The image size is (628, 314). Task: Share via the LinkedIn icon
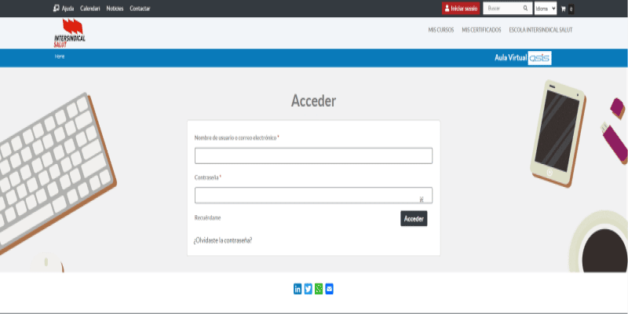298,289
